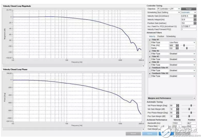
Task: Open the Objective dropdown
Action: point(168,9)
